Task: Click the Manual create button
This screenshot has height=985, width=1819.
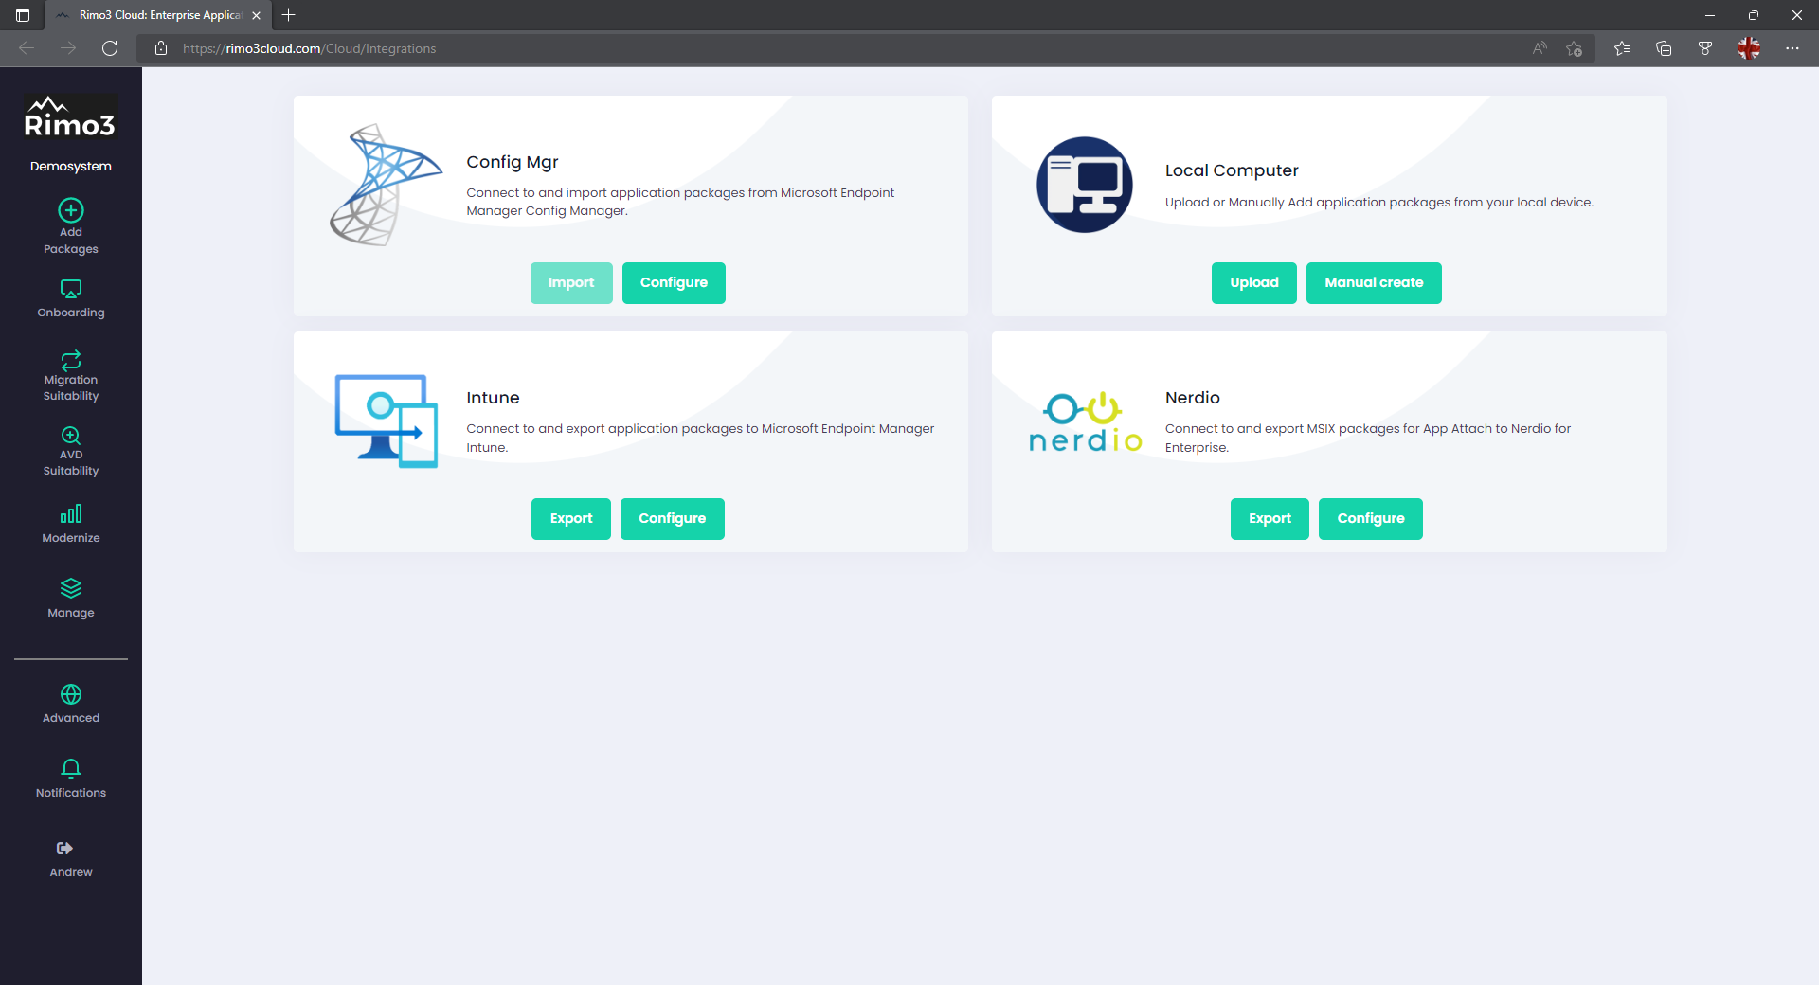Action: [1374, 283]
